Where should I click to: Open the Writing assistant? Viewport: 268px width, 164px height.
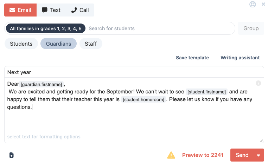click(240, 58)
